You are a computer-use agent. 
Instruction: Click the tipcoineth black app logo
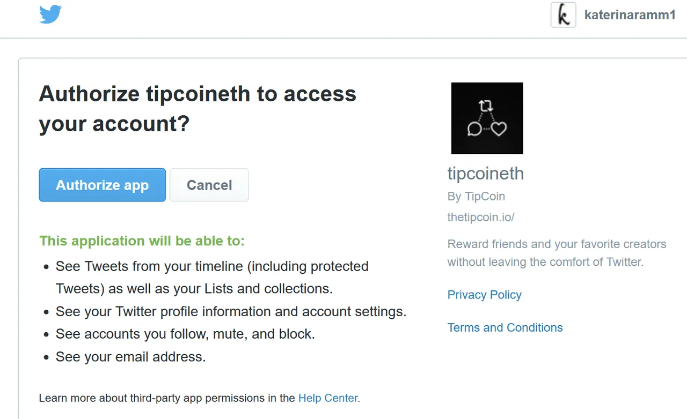[487, 118]
